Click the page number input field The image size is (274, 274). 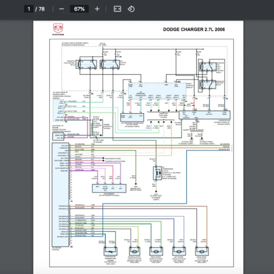tap(29, 9)
